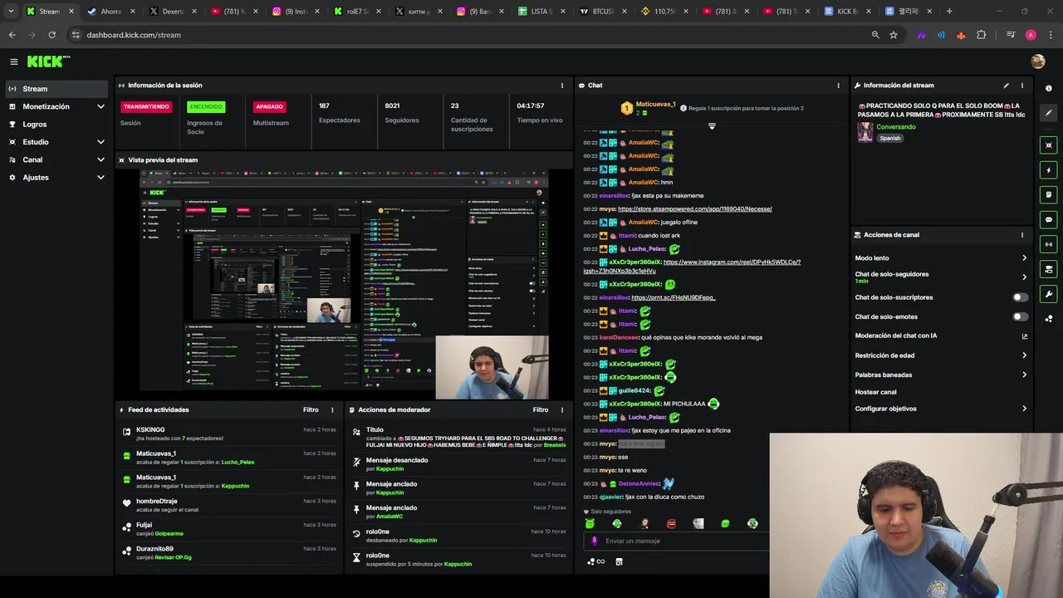The height and width of the screenshot is (598, 1063).
Task: Toggle the lightning bolt activity widget icon
Action: tap(1048, 170)
